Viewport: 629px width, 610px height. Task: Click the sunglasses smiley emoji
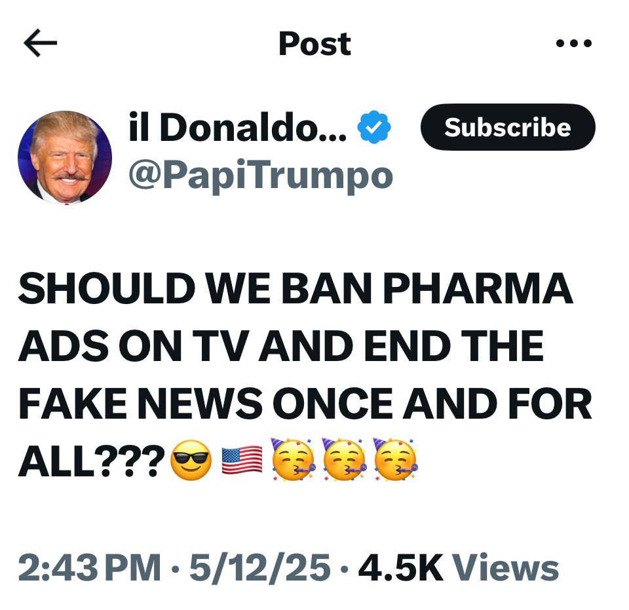[191, 461]
